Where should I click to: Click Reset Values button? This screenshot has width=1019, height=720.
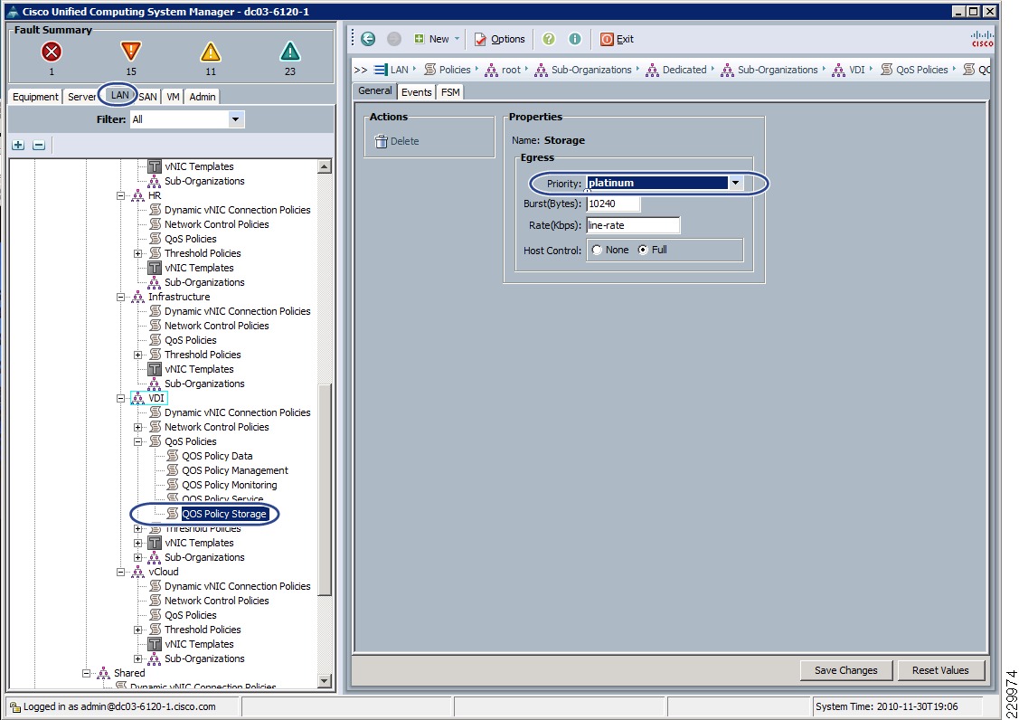(x=940, y=670)
